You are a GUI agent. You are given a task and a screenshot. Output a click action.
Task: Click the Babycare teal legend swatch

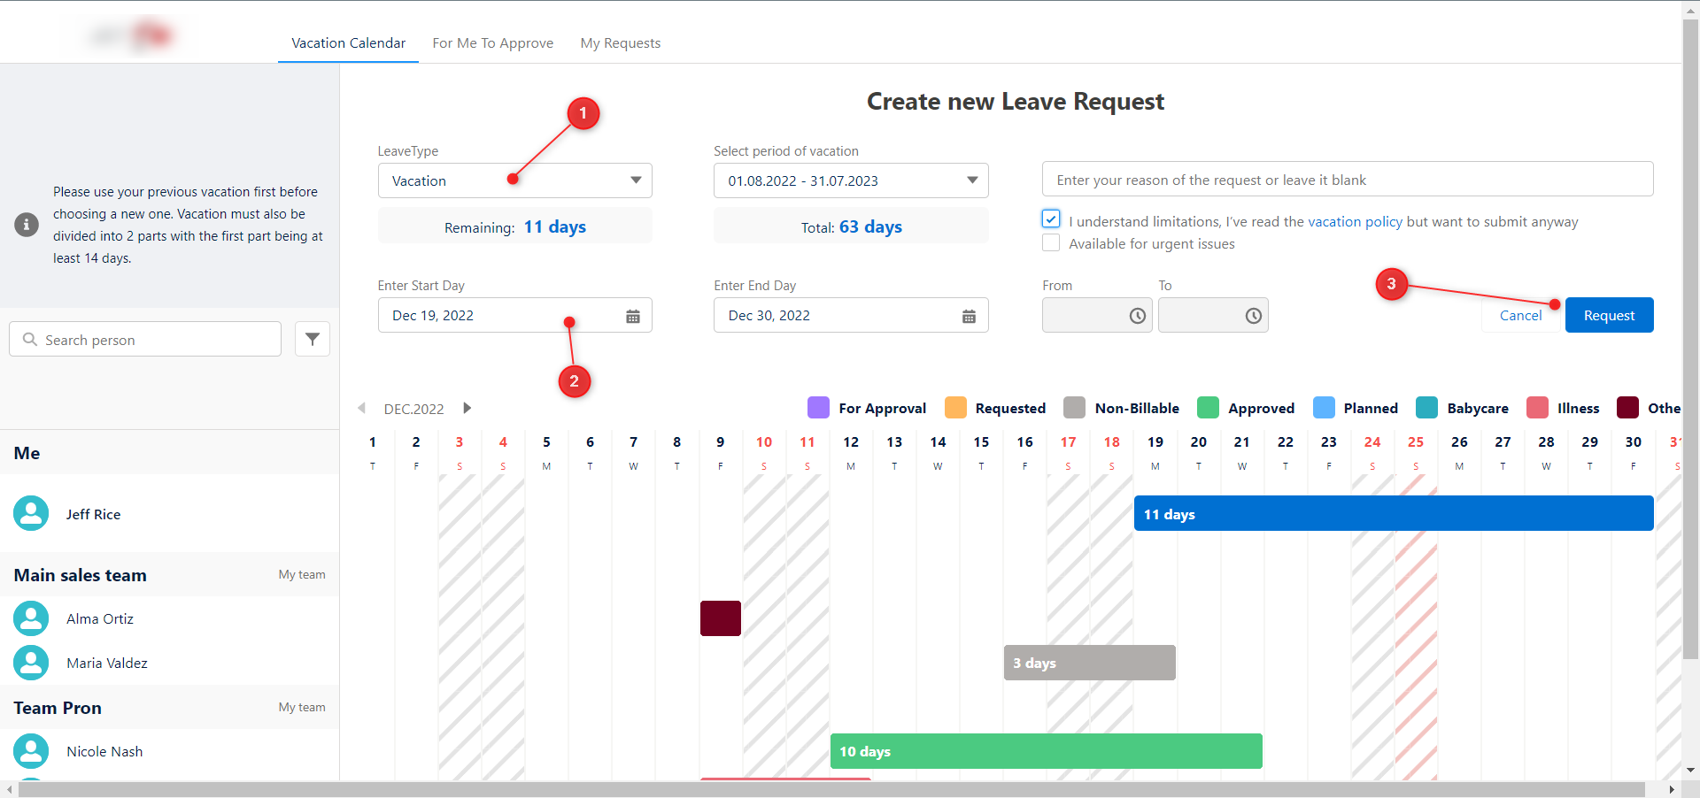[x=1427, y=408]
